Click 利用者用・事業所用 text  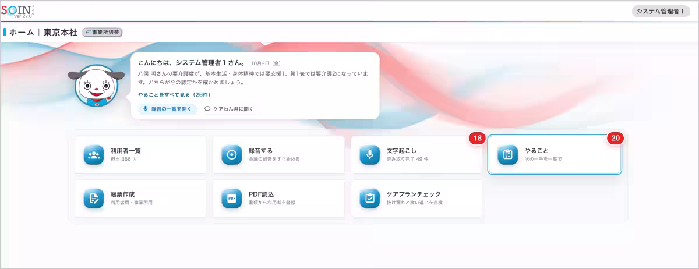point(132,203)
